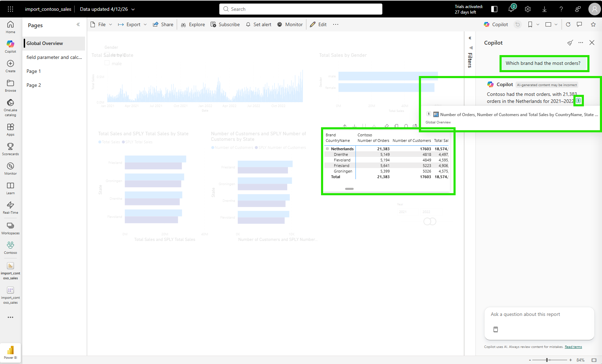Screen dimensions: 602x364
Task: Click Set alert in the toolbar
Action: point(258,24)
